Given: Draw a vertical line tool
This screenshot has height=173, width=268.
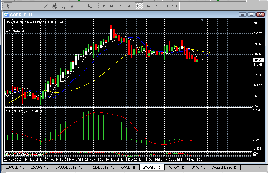Looking at the screenshot, I should click(x=28, y=6).
